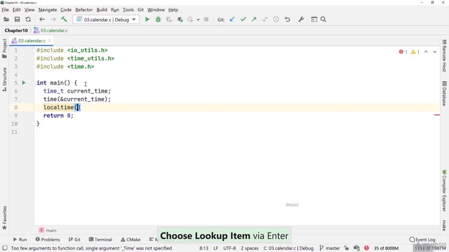Open the Event Log panel

[422, 239]
